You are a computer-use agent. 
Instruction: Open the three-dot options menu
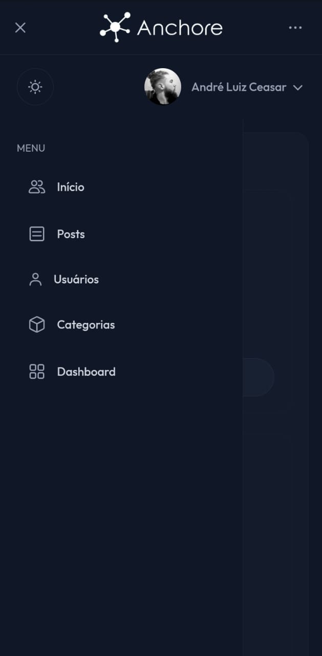click(295, 28)
